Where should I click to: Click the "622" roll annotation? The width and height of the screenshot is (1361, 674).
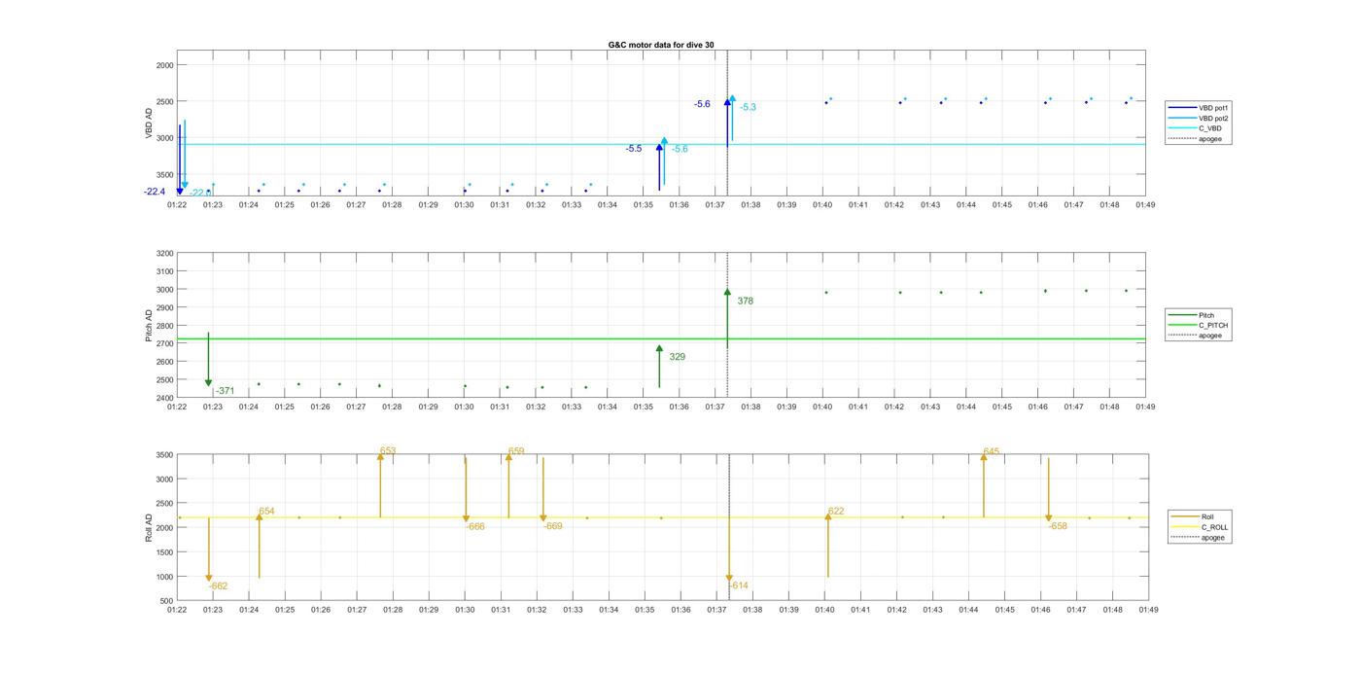coord(836,512)
